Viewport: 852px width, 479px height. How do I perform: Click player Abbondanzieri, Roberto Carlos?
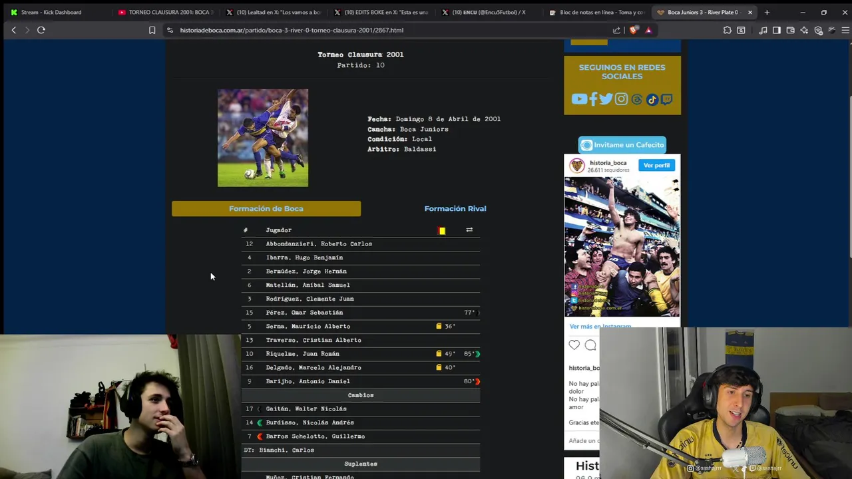[319, 243]
